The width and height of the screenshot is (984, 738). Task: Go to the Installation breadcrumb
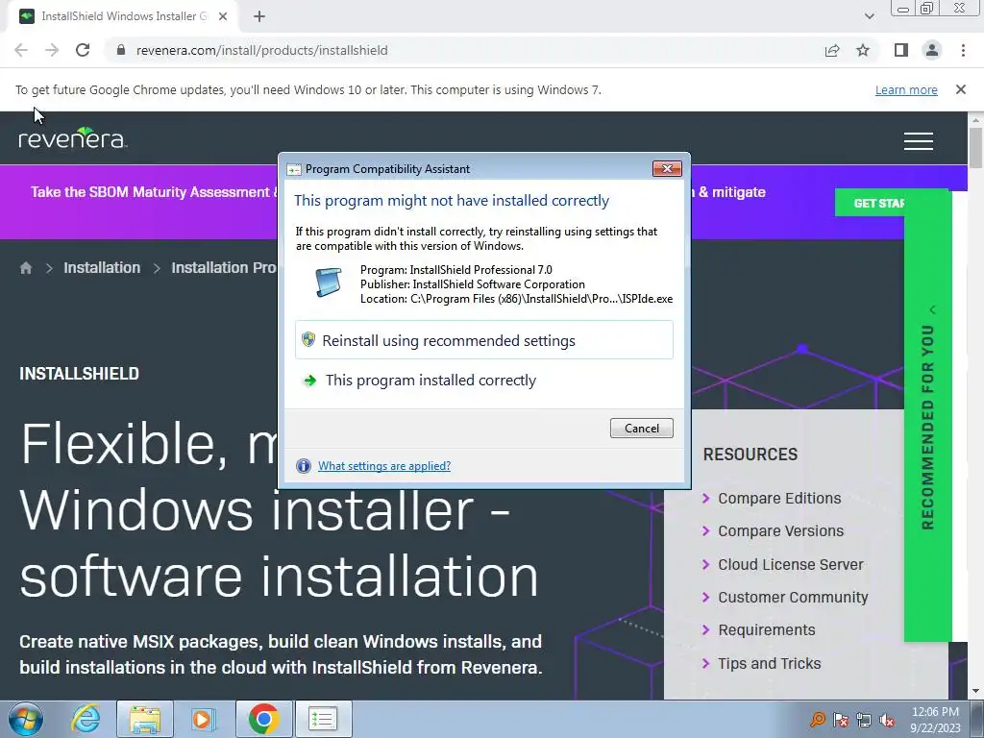102,268
